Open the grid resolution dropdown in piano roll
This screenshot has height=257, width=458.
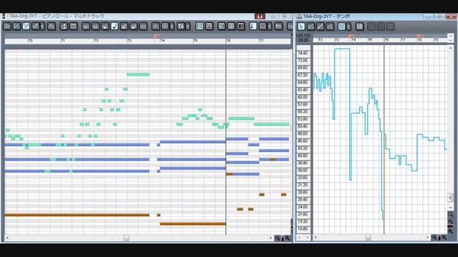172,26
